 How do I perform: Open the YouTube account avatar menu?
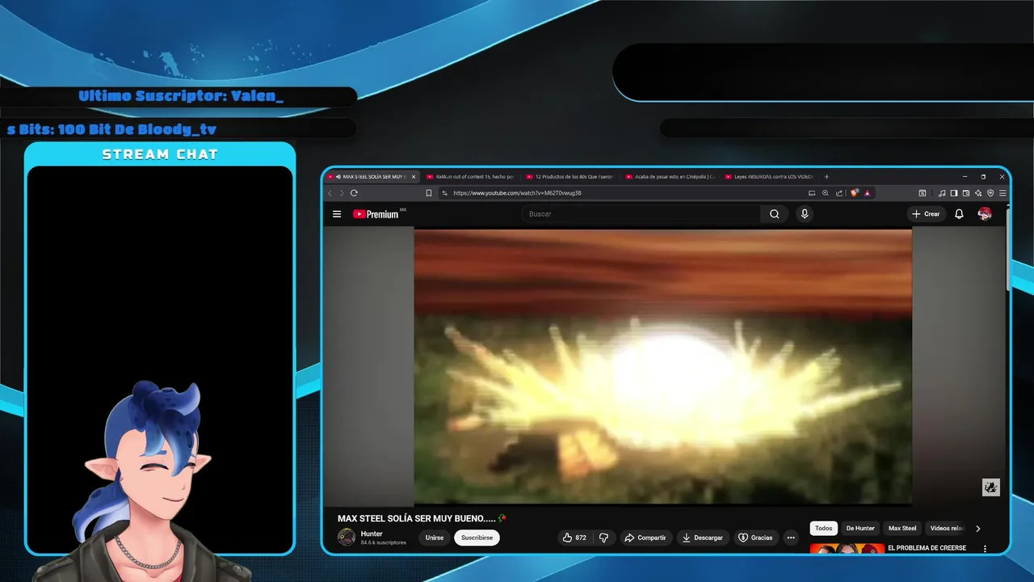click(x=985, y=214)
